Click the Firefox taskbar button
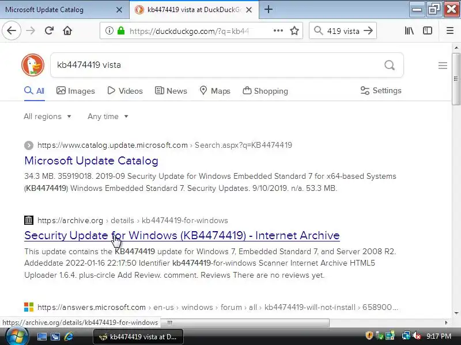 coord(138,337)
